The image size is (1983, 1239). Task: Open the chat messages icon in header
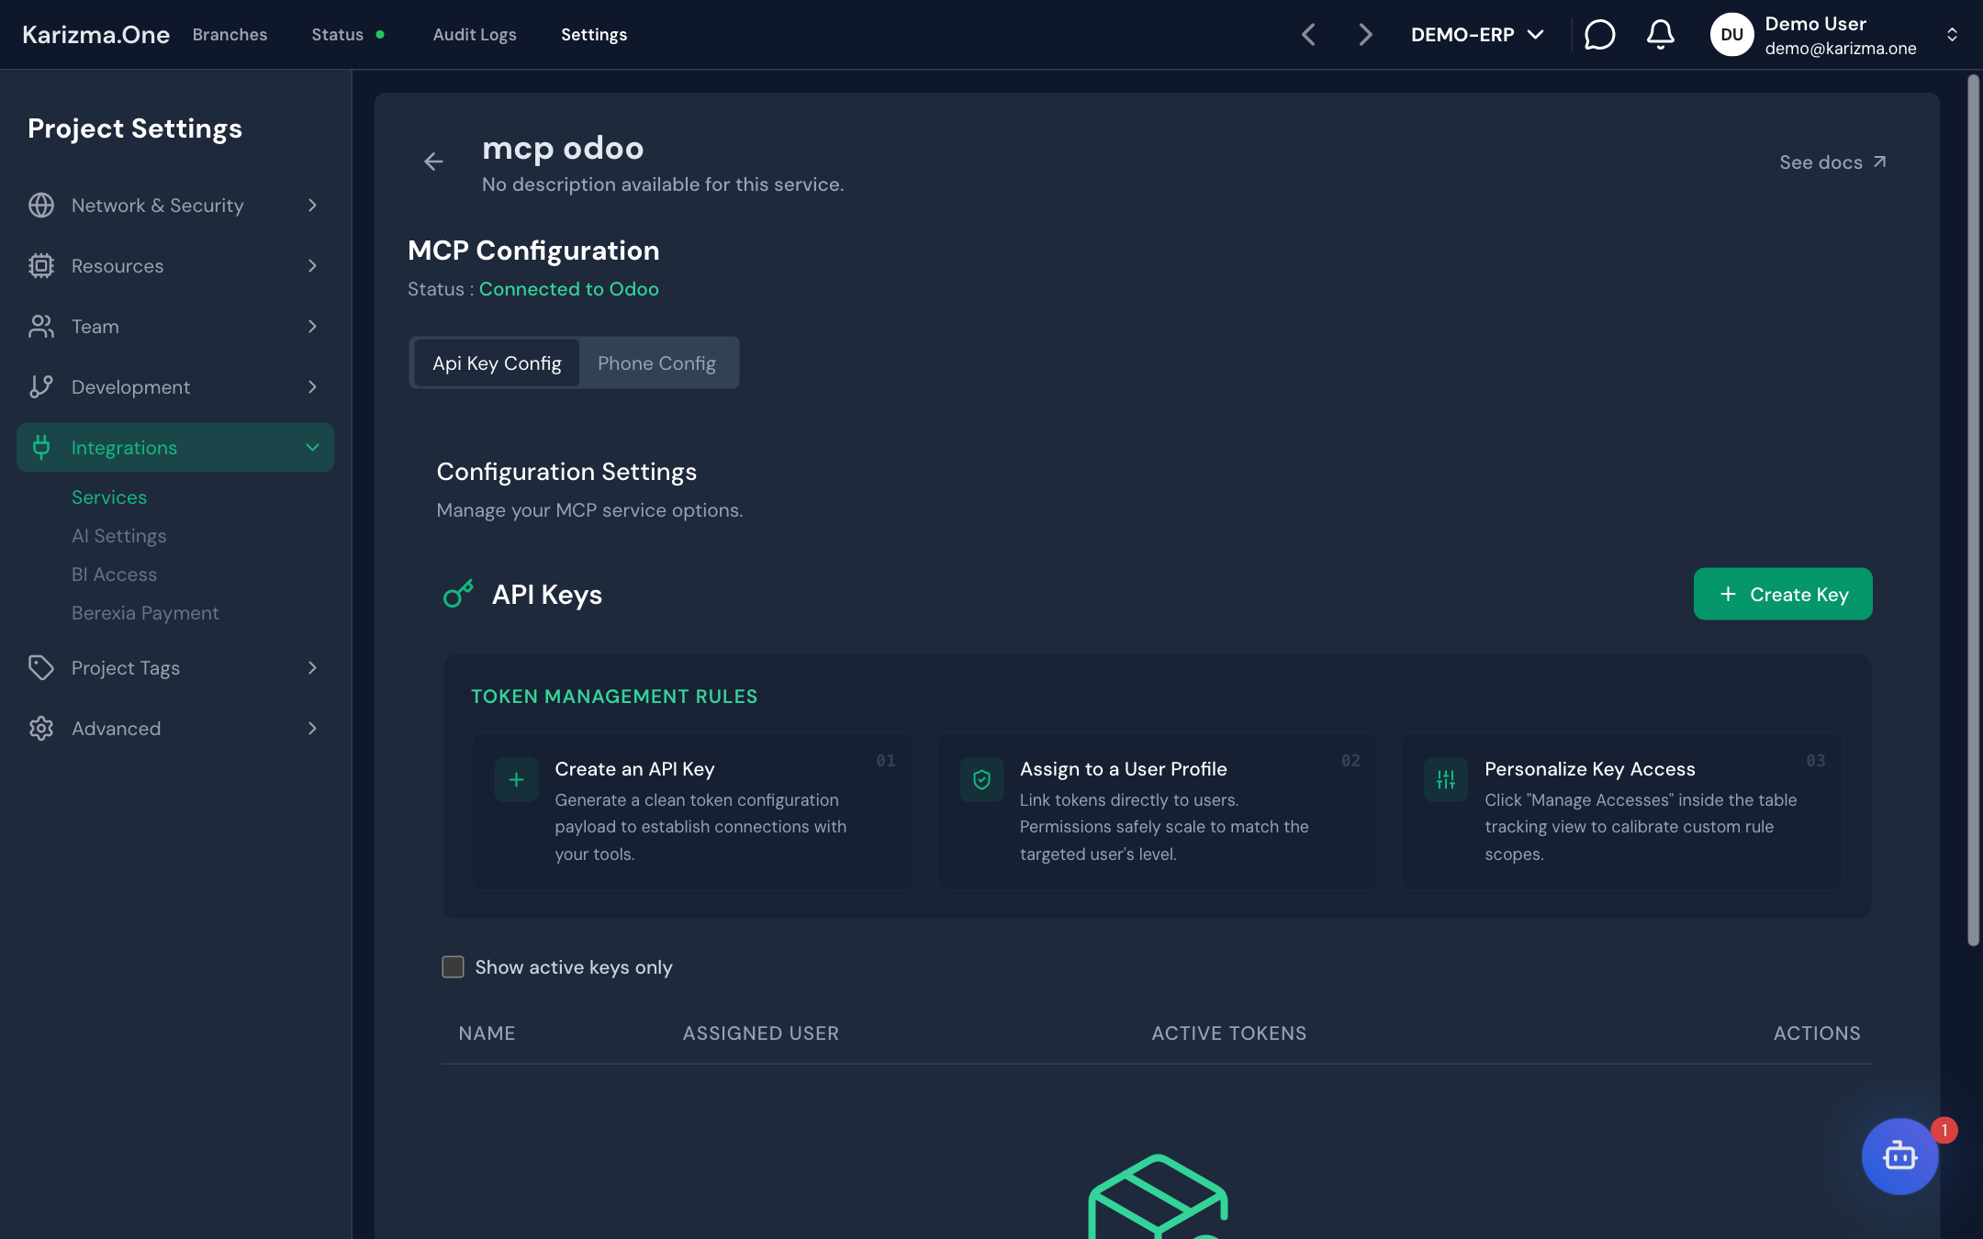[x=1599, y=35]
